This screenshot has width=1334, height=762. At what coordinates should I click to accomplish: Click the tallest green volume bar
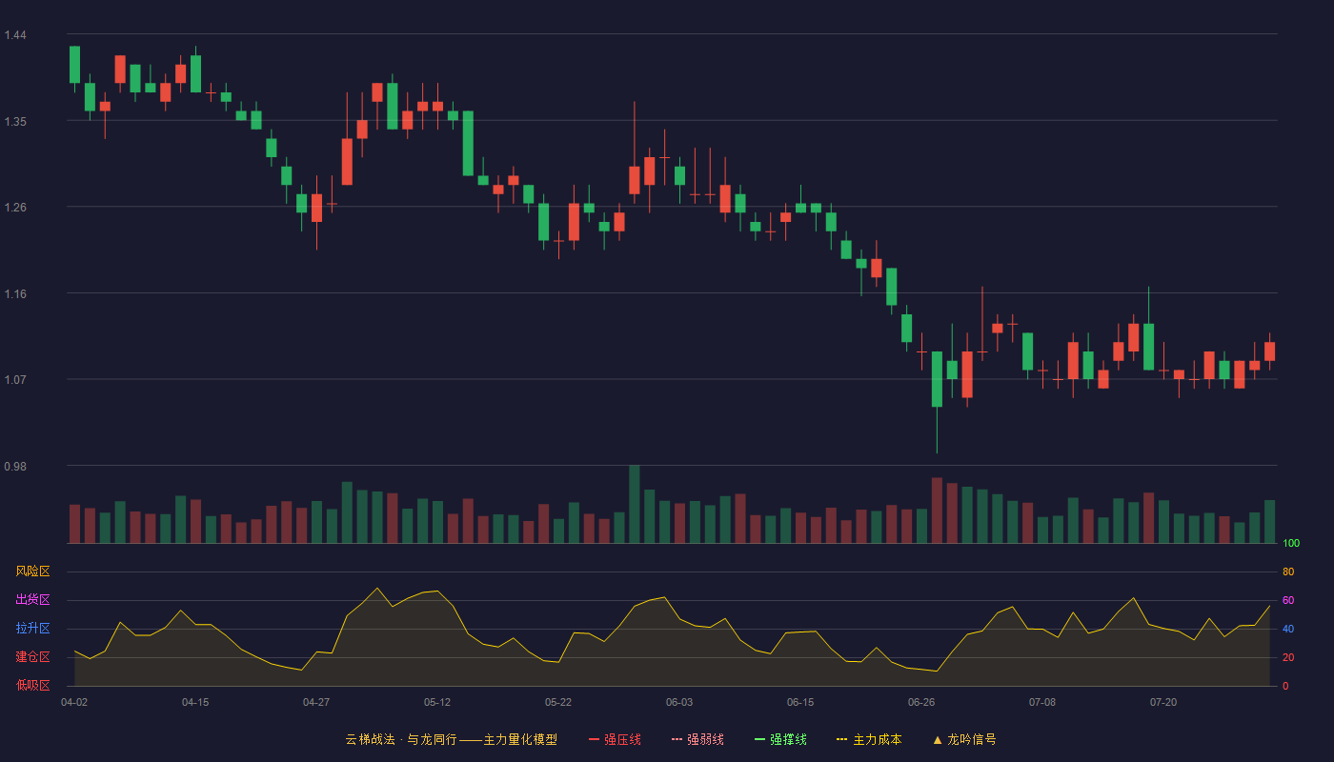[x=635, y=504]
